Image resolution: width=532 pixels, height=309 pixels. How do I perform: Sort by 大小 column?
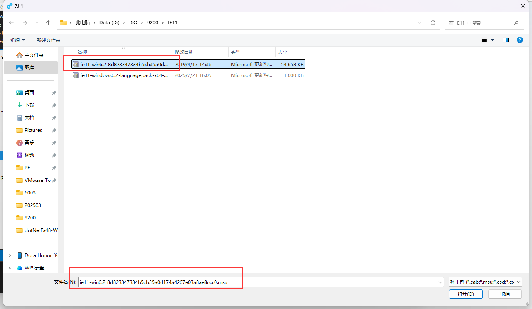[282, 52]
